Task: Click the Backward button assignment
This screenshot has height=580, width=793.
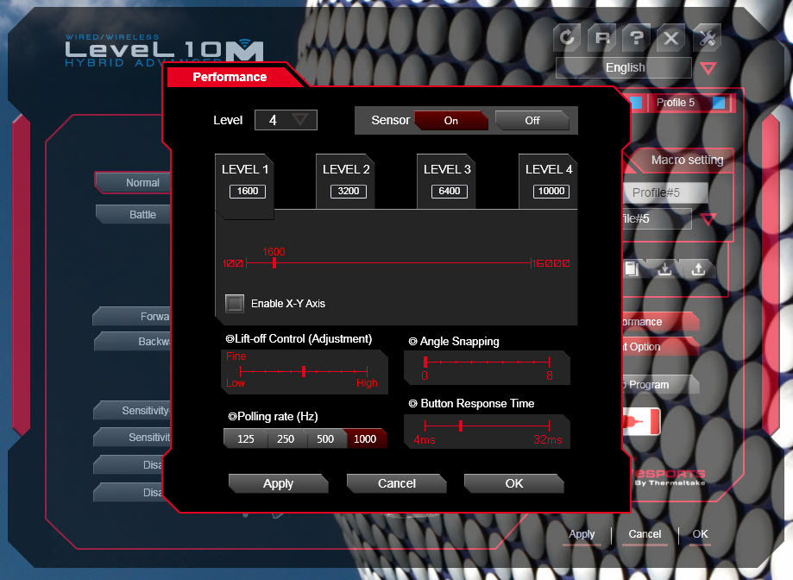Action: (x=133, y=341)
